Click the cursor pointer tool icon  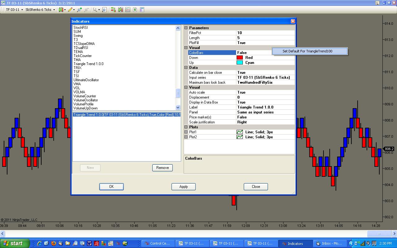coord(95,10)
